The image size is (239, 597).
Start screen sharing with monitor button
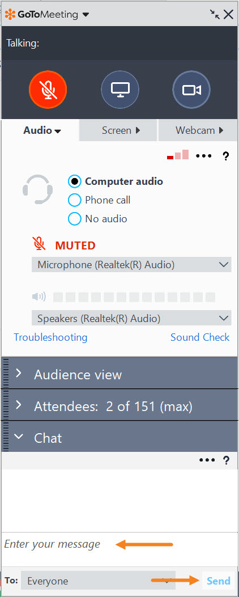click(120, 90)
